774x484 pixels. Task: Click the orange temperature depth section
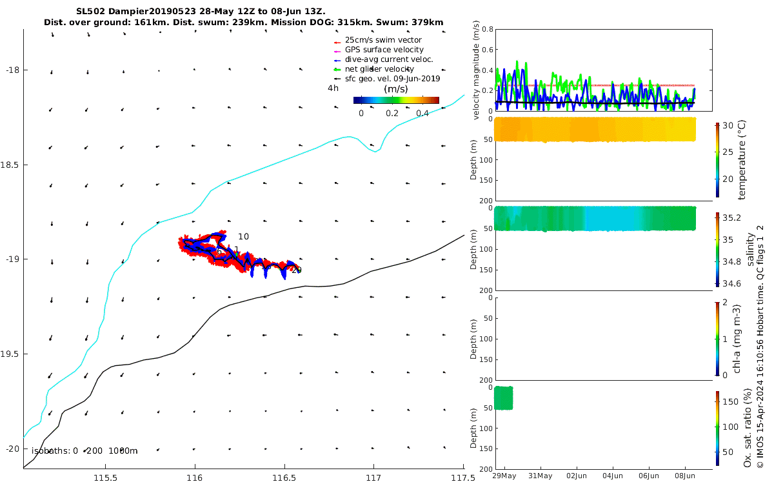tap(595, 130)
